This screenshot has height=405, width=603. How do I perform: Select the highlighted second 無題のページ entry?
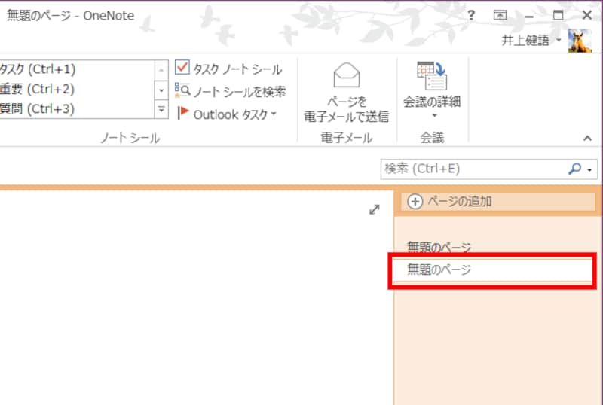pos(493,269)
